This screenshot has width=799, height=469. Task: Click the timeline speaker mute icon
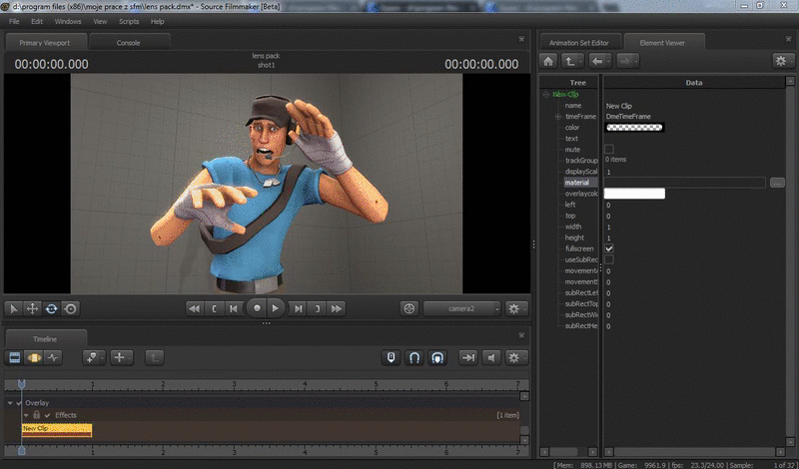click(491, 357)
